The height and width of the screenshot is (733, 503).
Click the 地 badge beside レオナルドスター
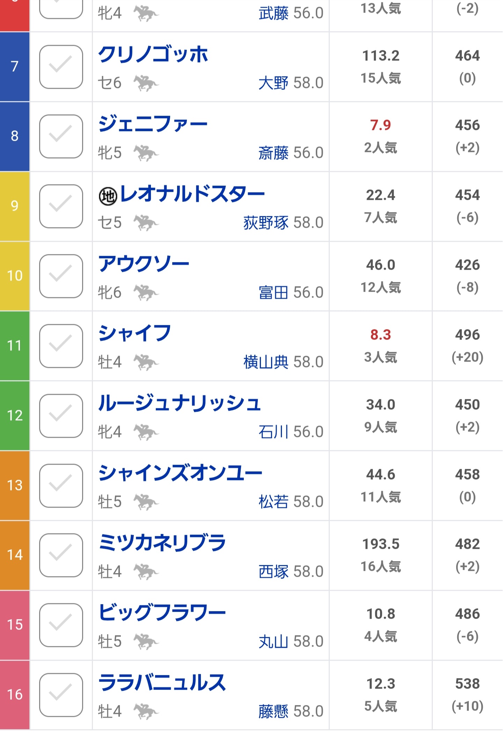[108, 196]
